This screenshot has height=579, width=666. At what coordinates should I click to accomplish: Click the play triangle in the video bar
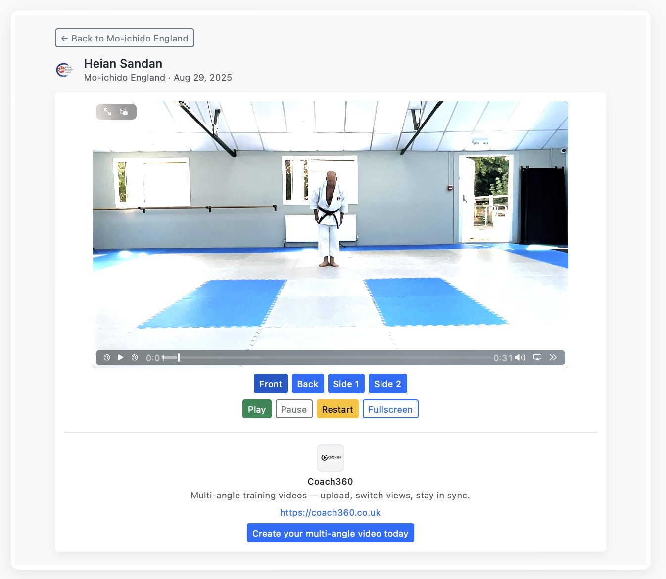coord(121,357)
